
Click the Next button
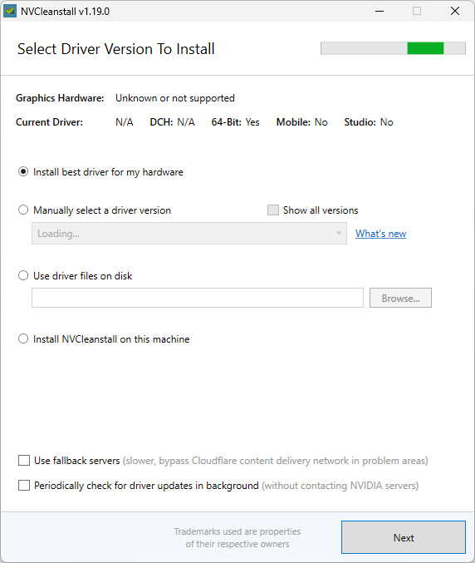[404, 537]
